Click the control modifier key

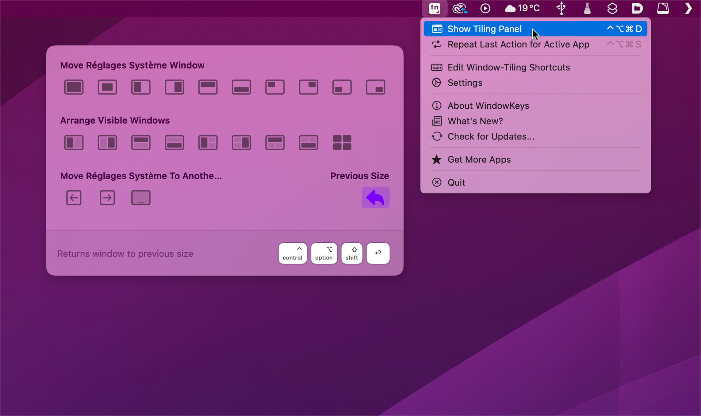(x=292, y=253)
